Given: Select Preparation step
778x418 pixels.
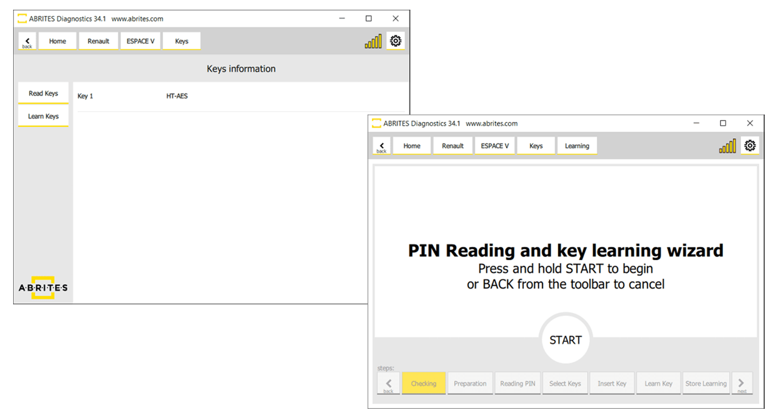Looking at the screenshot, I should (x=470, y=384).
